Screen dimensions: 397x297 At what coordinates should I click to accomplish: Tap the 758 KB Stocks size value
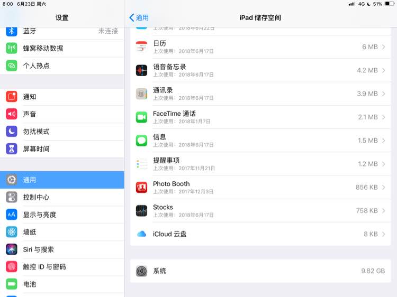pos(367,211)
